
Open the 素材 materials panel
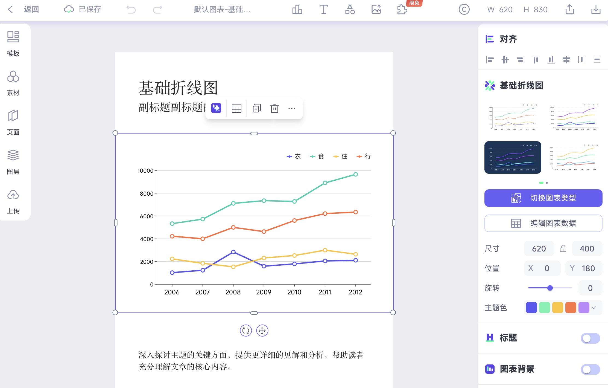click(13, 83)
